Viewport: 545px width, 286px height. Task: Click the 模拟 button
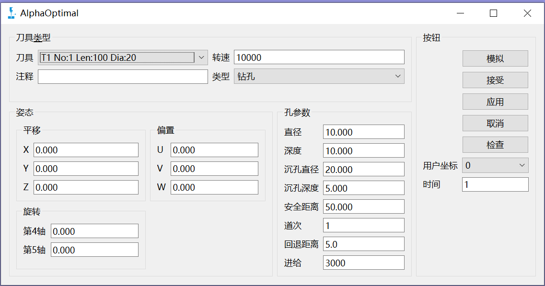pyautogui.click(x=495, y=58)
